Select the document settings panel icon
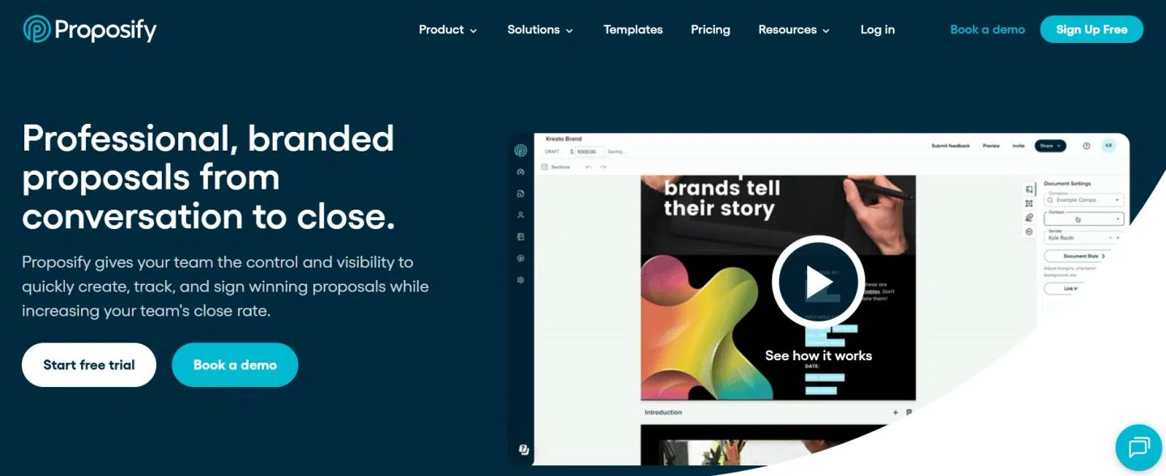The width and height of the screenshot is (1166, 476). 1029,189
